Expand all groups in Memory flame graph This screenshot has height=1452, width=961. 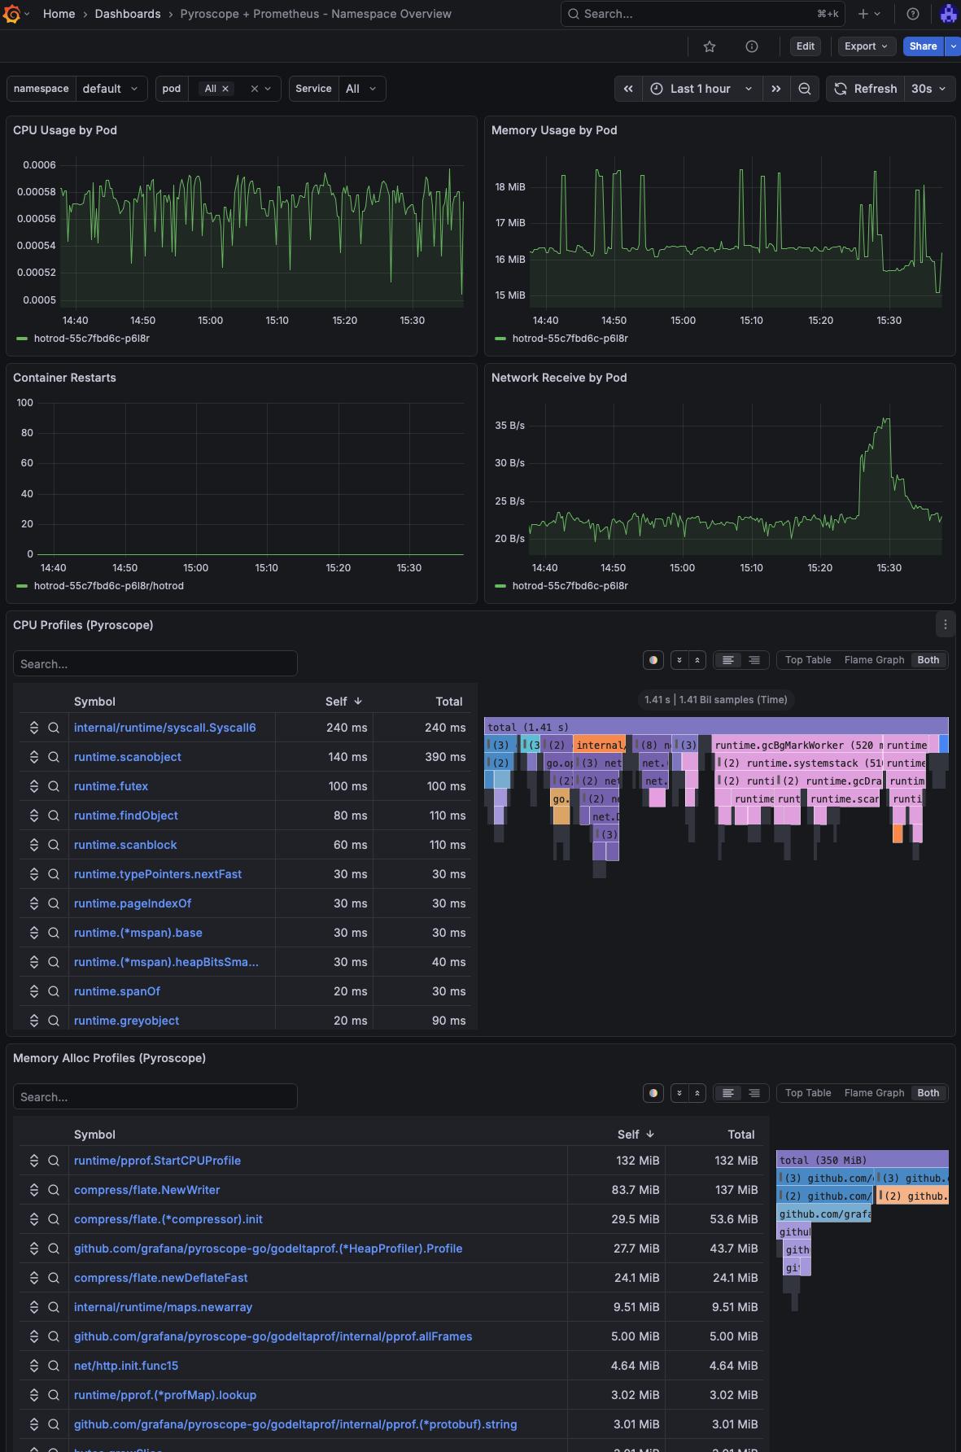(x=679, y=1093)
